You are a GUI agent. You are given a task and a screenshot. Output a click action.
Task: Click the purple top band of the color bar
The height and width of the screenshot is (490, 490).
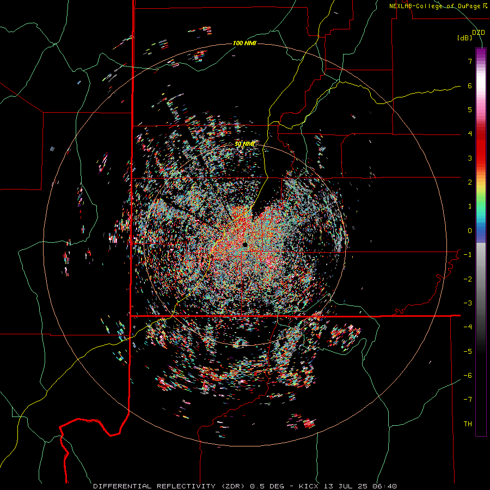481,53
